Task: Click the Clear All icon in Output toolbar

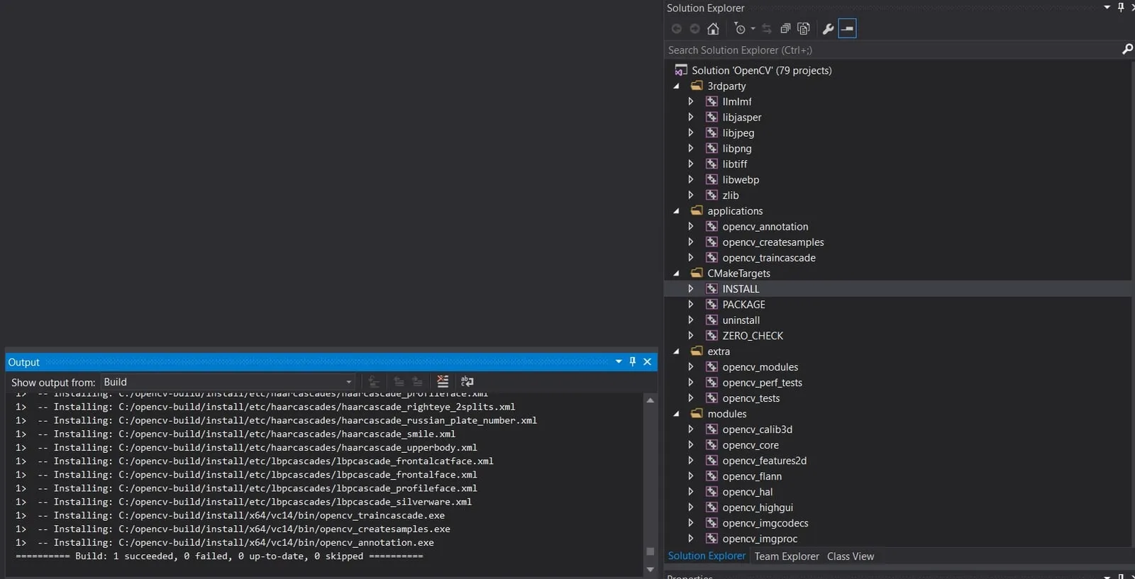Action: [x=443, y=381]
